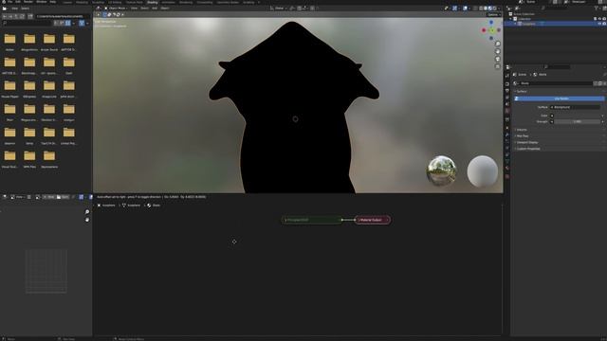Open the viewport shading options dropdown

499,9
